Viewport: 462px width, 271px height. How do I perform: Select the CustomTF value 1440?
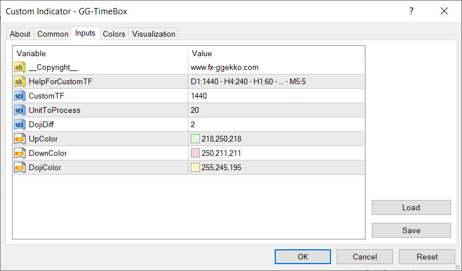199,96
